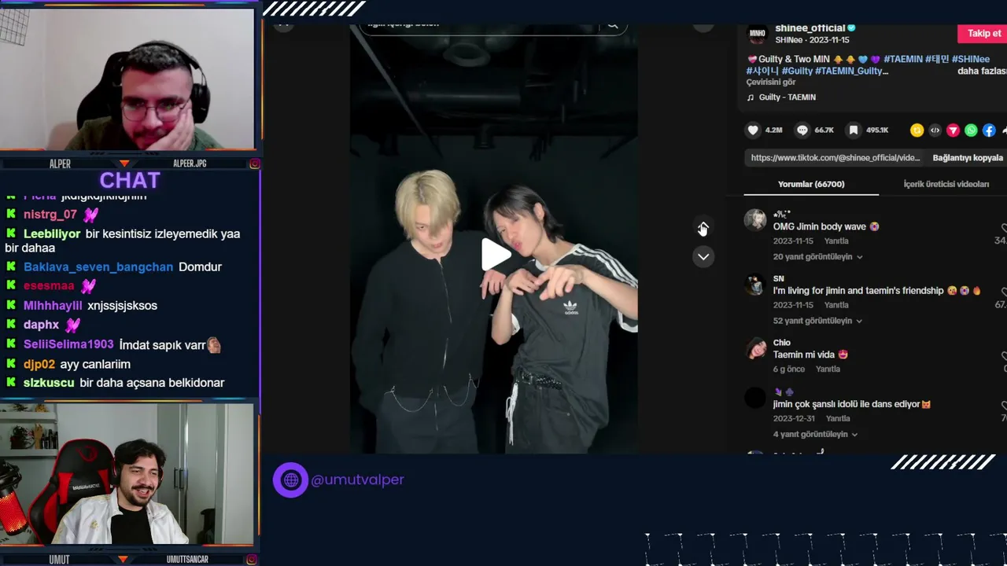Click chat username nistrg_07
Viewport: 1007px width, 566px height.
pyautogui.click(x=50, y=214)
